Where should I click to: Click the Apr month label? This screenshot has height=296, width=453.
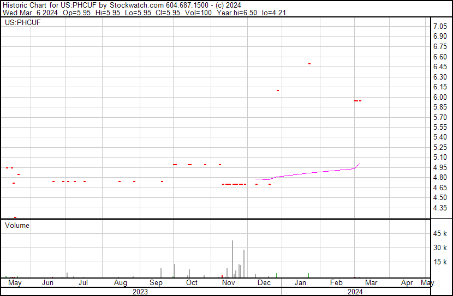(x=407, y=282)
